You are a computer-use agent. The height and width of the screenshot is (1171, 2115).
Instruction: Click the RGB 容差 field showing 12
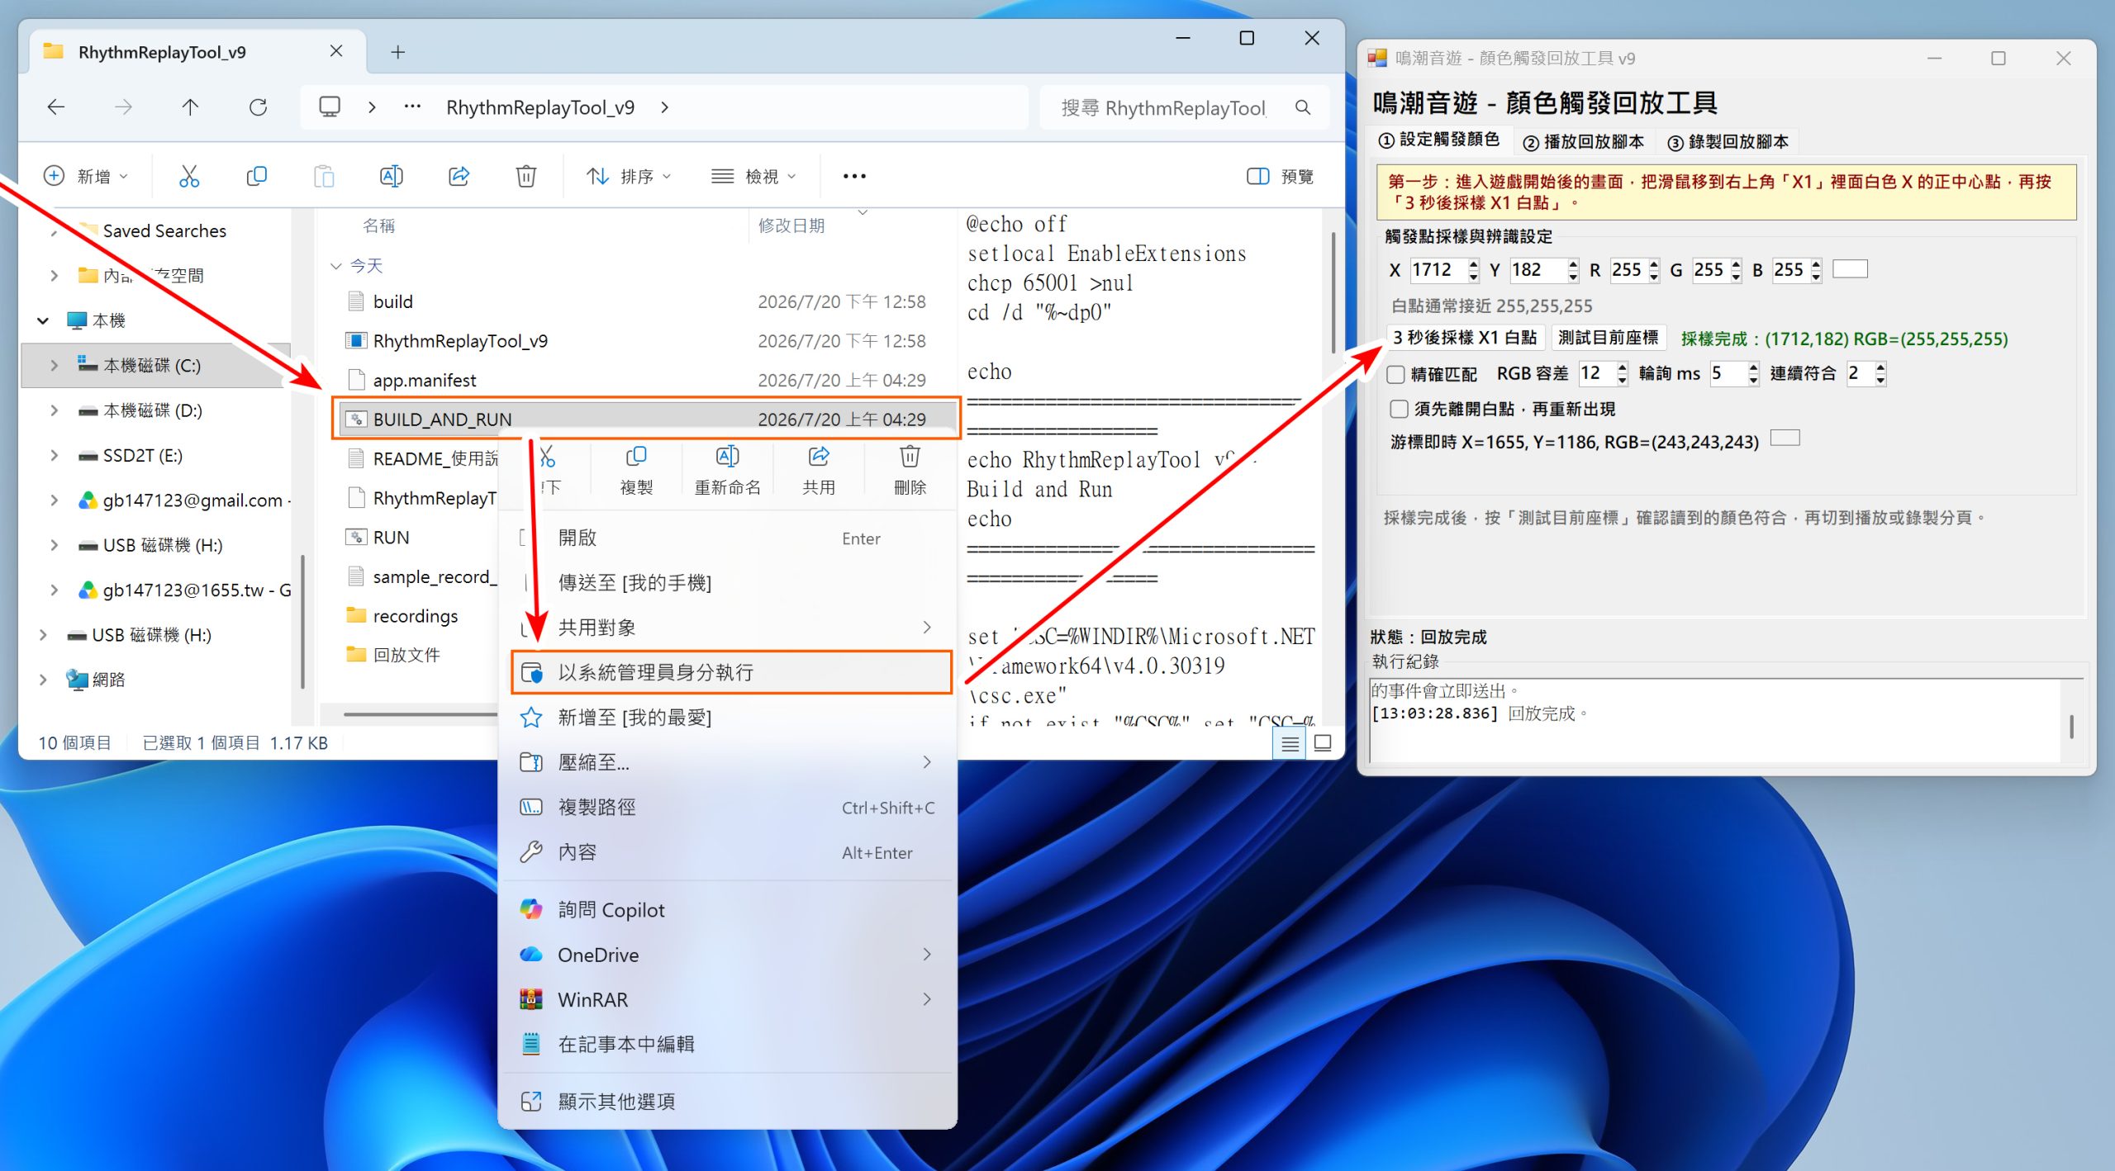point(1596,373)
